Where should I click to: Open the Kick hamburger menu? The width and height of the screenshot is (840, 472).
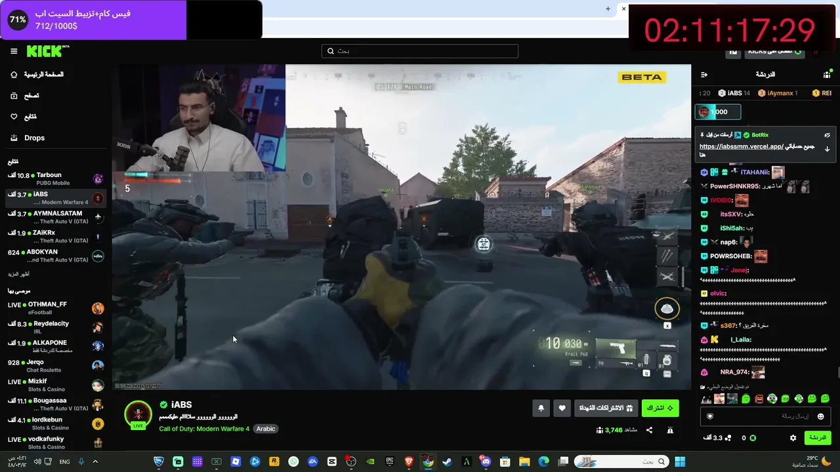[14, 51]
